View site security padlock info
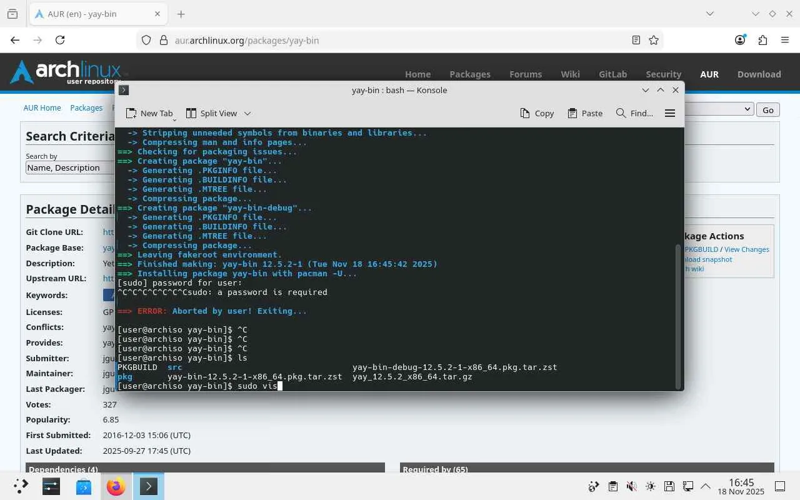The height and width of the screenshot is (500, 800). (164, 40)
